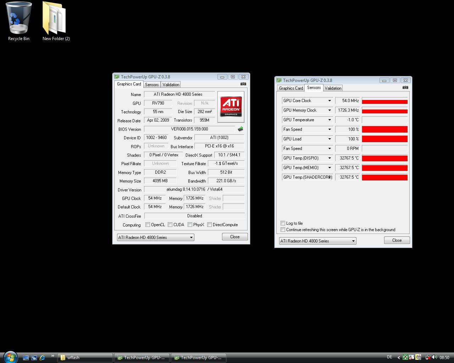This screenshot has height=363, width=454.
Task: Click the BIOS save chip icon
Action: tap(240, 129)
